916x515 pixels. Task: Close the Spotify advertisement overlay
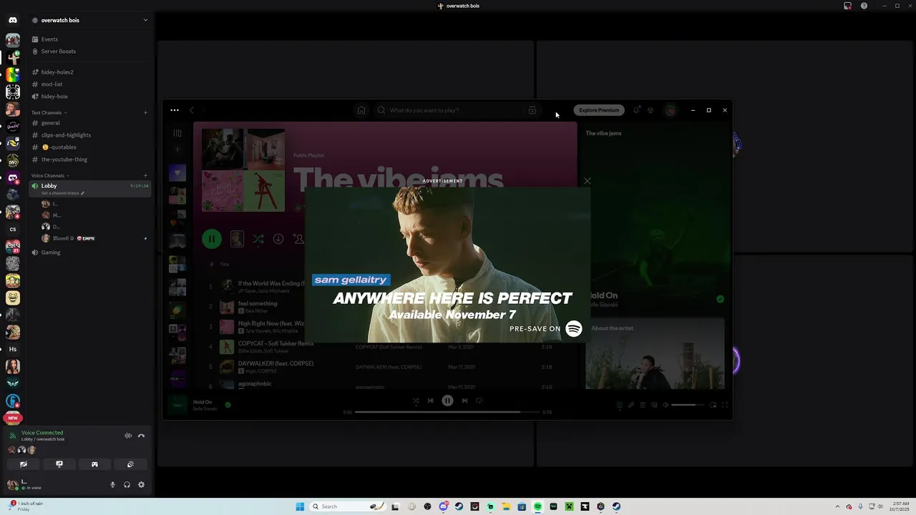coord(587,181)
